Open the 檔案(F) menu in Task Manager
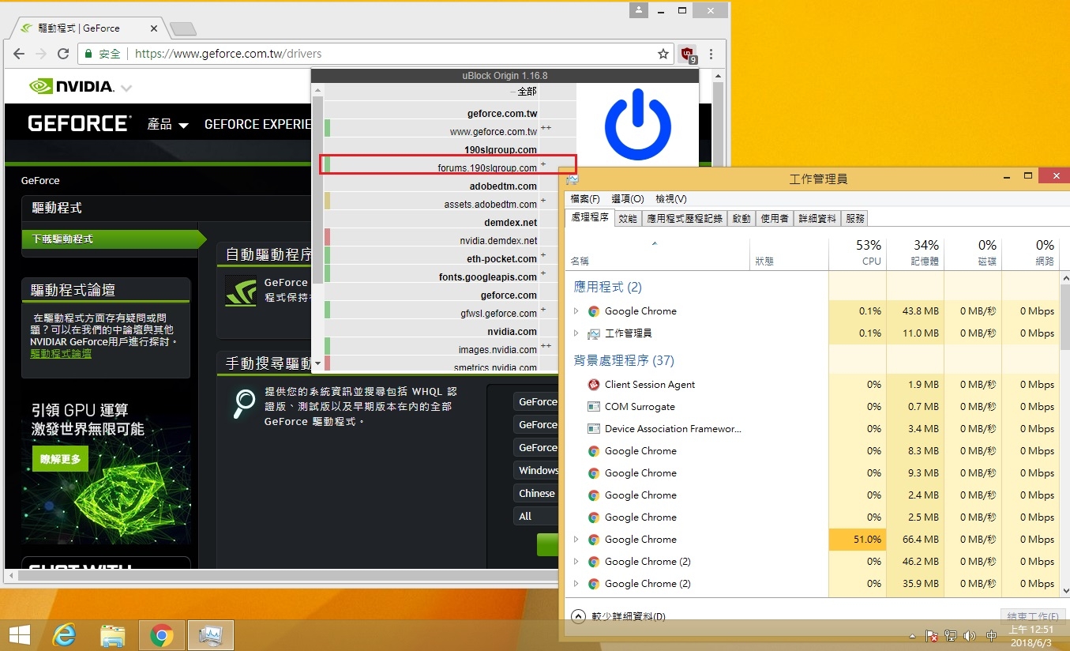Viewport: 1070px width, 651px height. pyautogui.click(x=585, y=199)
